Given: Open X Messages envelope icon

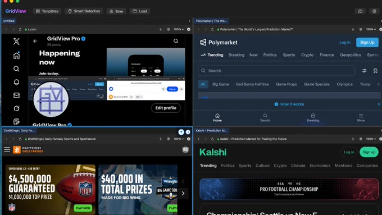Looking at the screenshot, I should click(16, 95).
